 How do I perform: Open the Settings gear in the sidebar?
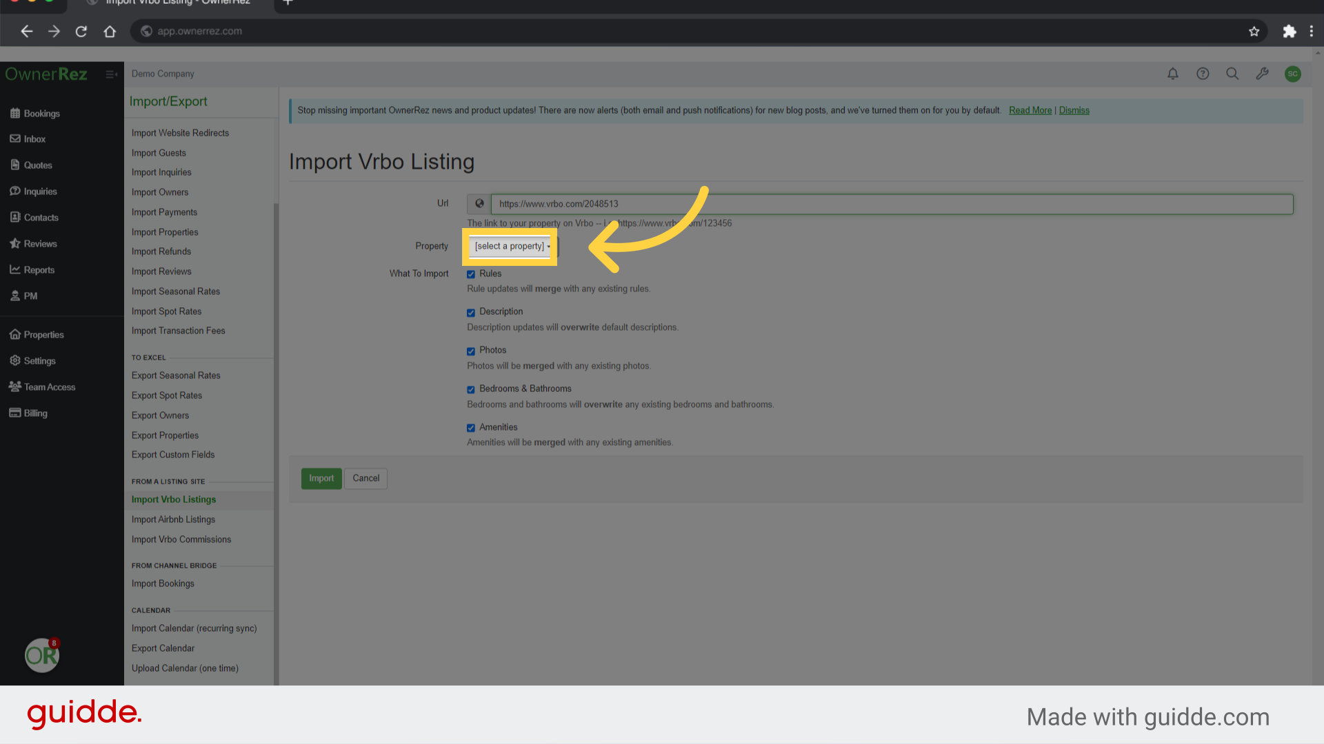(x=15, y=360)
